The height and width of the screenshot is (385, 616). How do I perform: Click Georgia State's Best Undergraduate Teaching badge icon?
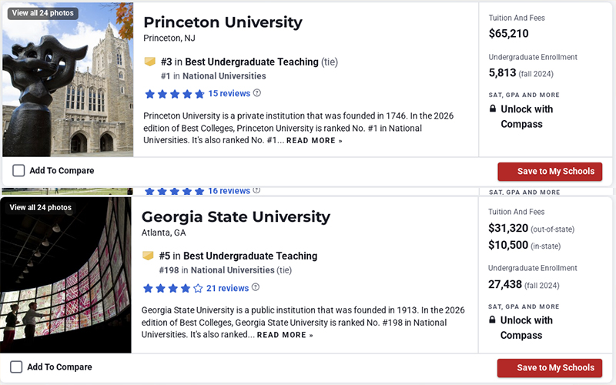click(148, 256)
